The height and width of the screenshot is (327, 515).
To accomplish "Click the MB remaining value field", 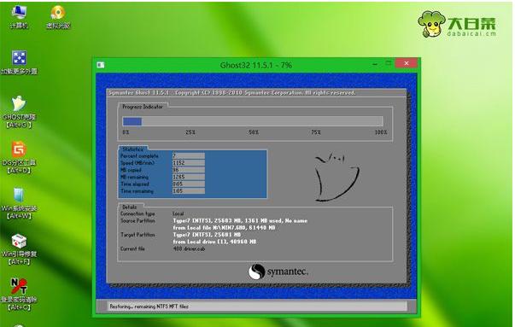I will [189, 177].
